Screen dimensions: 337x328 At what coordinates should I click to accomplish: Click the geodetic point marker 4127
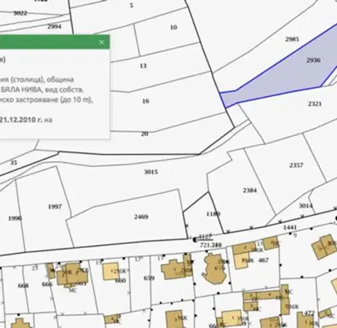[x=195, y=240]
